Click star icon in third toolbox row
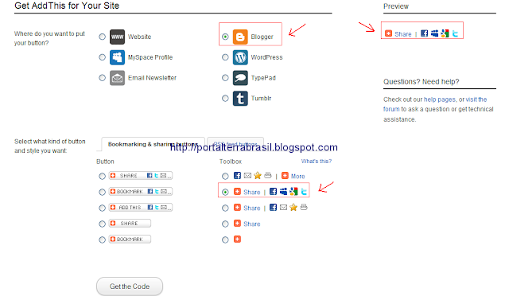The width and height of the screenshot is (509, 296). pyautogui.click(x=293, y=208)
